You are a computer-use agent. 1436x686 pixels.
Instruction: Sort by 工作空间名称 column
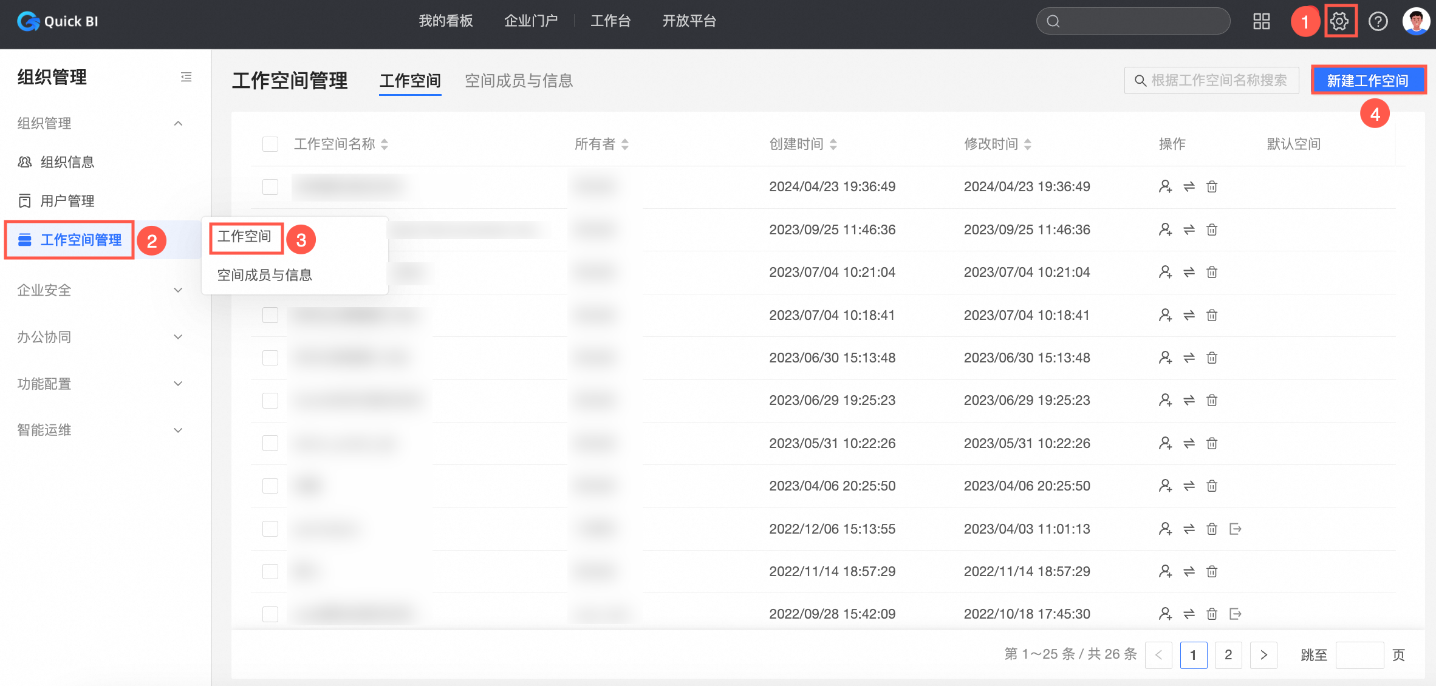[385, 144]
